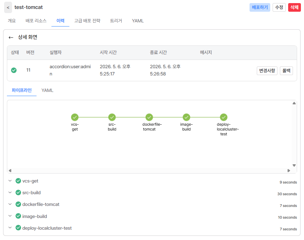Click the back chevron beside test-tomcat

tap(8, 8)
